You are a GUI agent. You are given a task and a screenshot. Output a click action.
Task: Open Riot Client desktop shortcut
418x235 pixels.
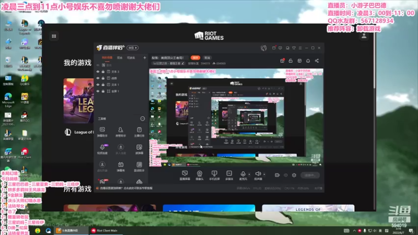pyautogui.click(x=25, y=154)
